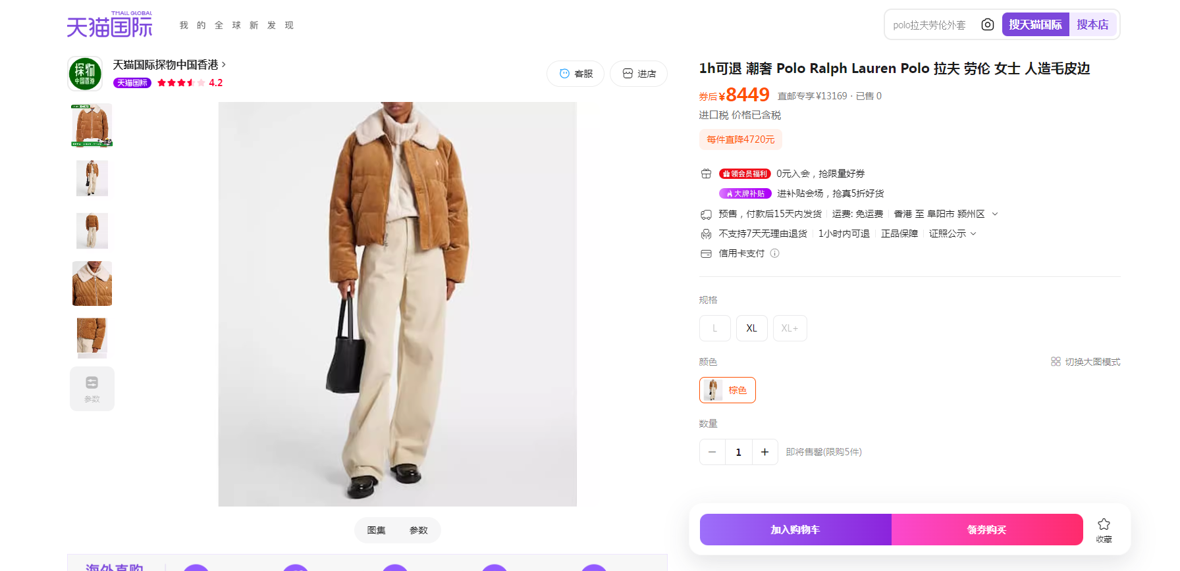This screenshot has height=571, width=1180.
Task: Open the Tmall Global logo homepage
Action: point(109,24)
